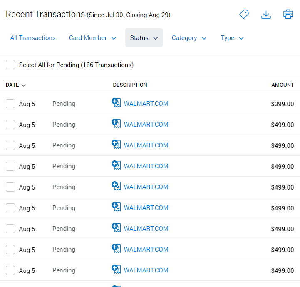The image size is (300, 287).
Task: Click receipt icon on last fully visible Walmart row
Action: pos(116,270)
